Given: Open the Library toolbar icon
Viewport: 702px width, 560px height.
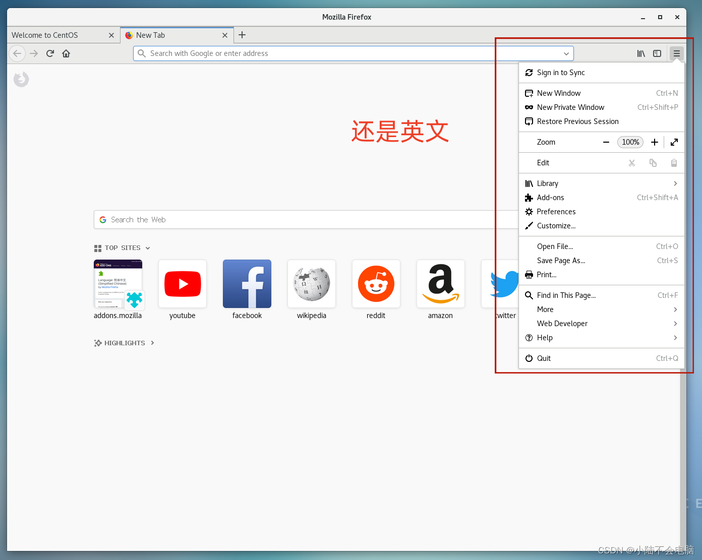Looking at the screenshot, I should [641, 53].
